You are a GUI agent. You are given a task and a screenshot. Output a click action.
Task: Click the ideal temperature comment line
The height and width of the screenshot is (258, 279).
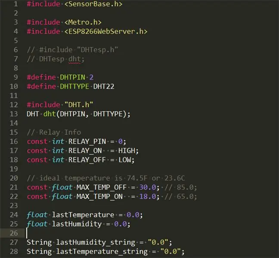[106, 178]
